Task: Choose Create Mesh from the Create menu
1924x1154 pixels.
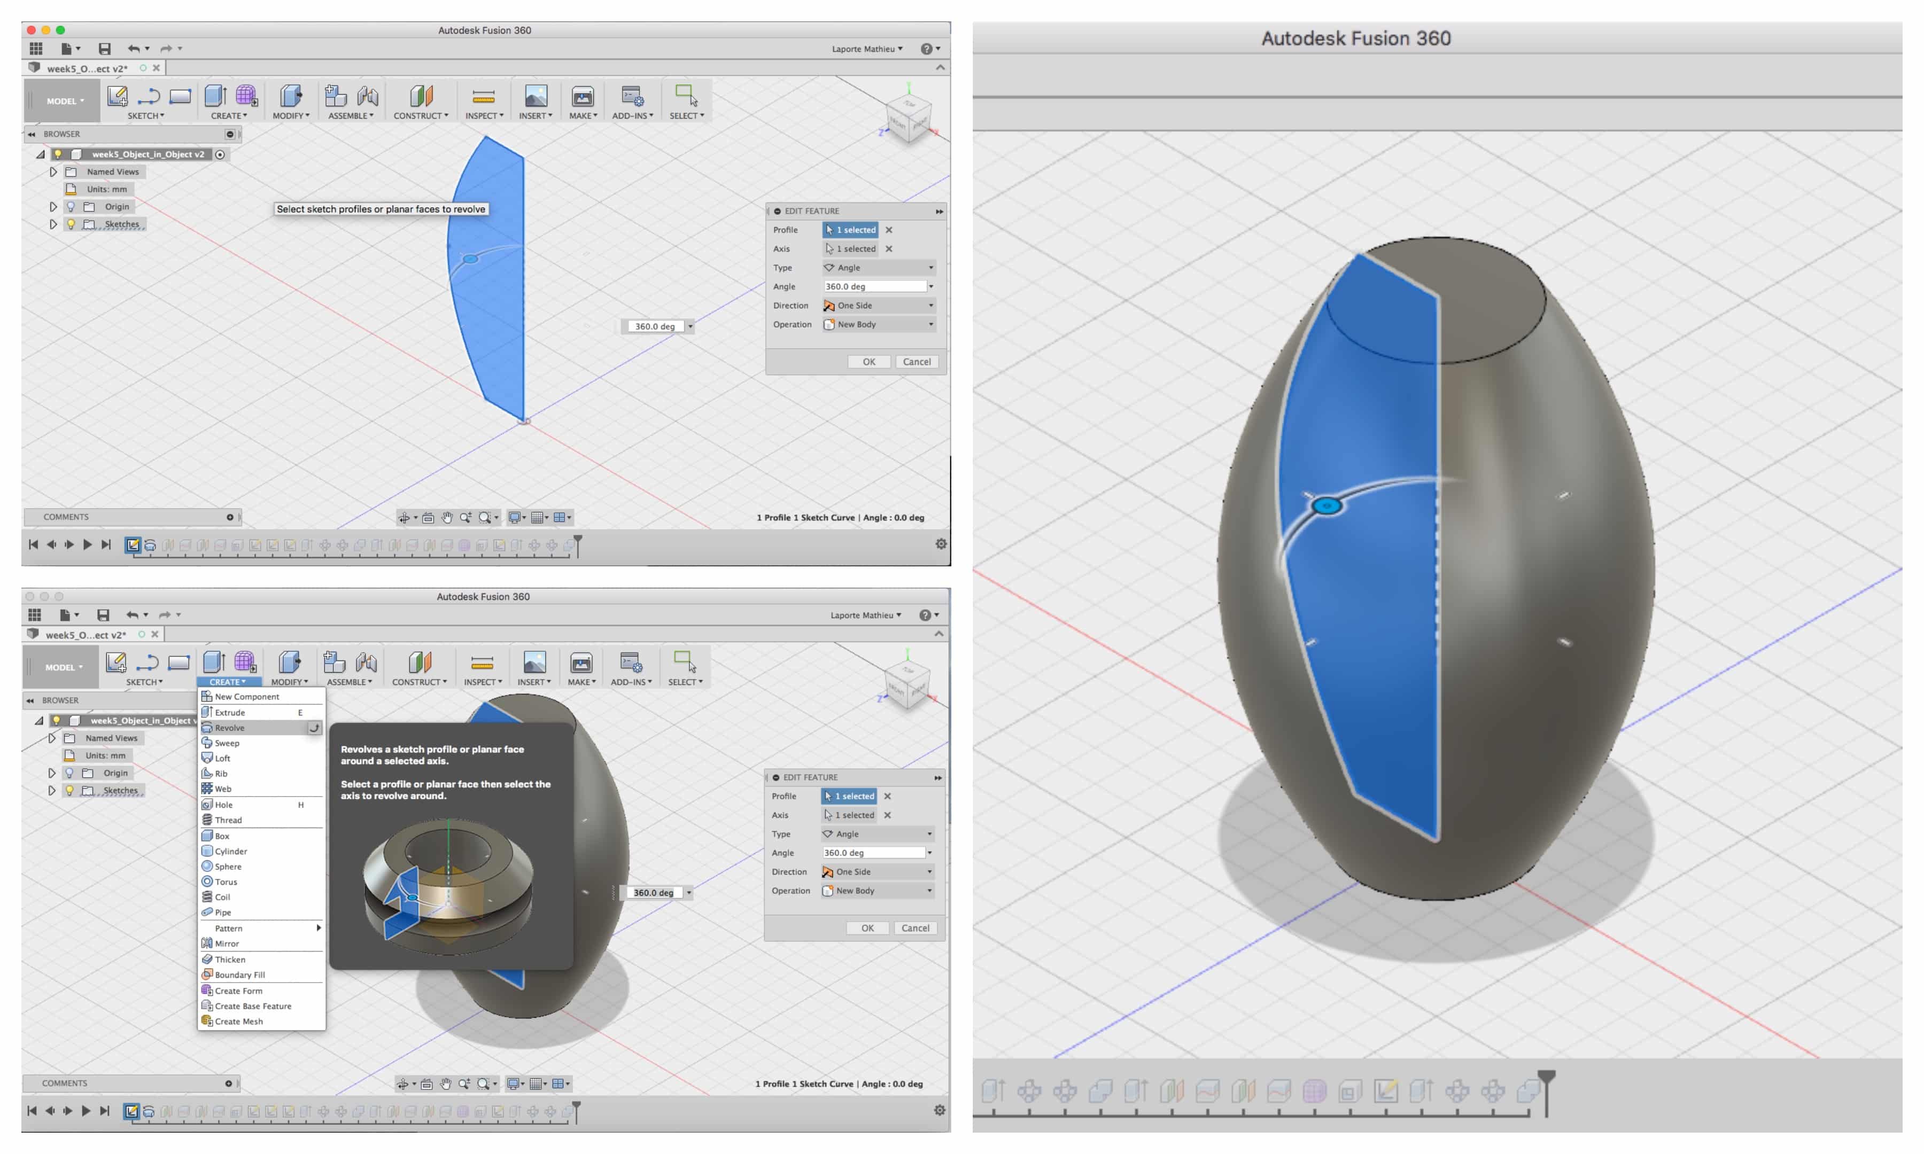Action: (260, 1021)
